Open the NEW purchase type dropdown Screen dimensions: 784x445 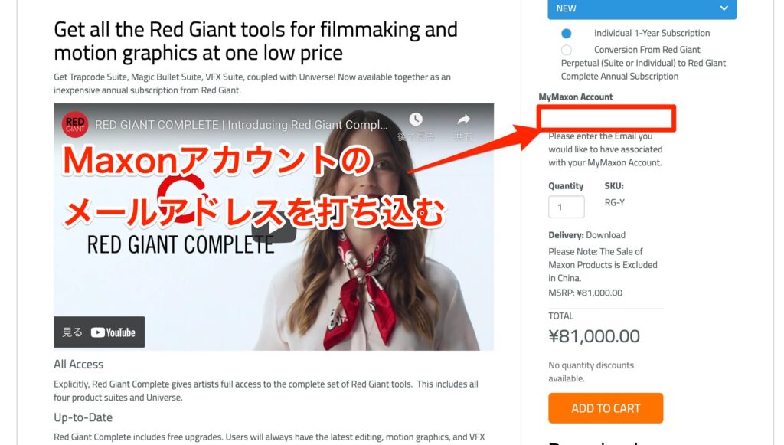[642, 9]
